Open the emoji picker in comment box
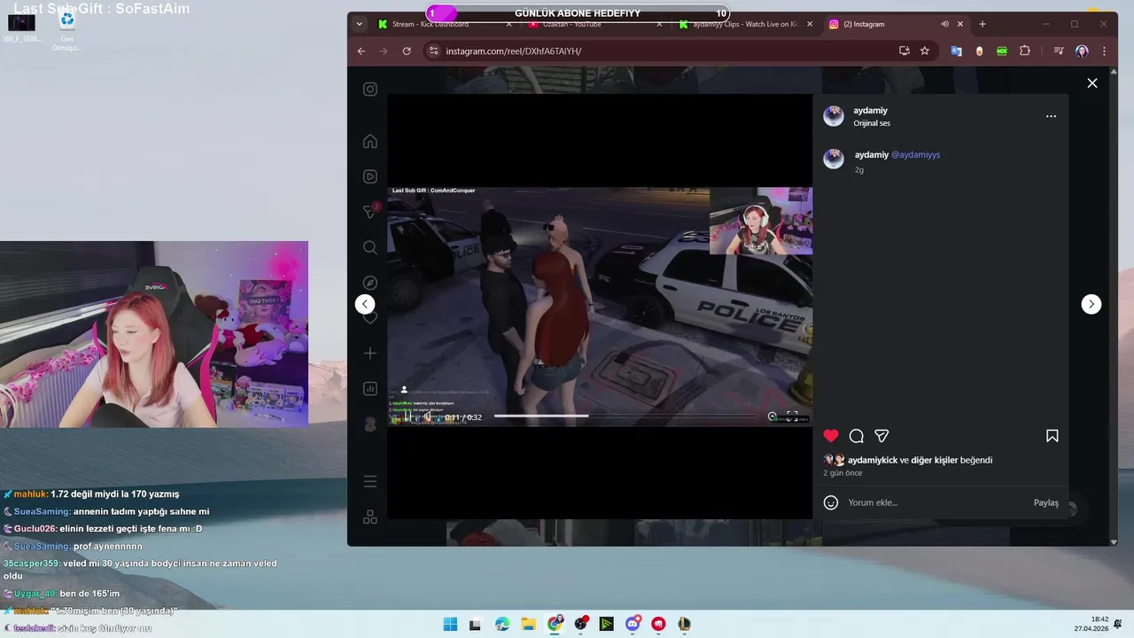 tap(830, 502)
